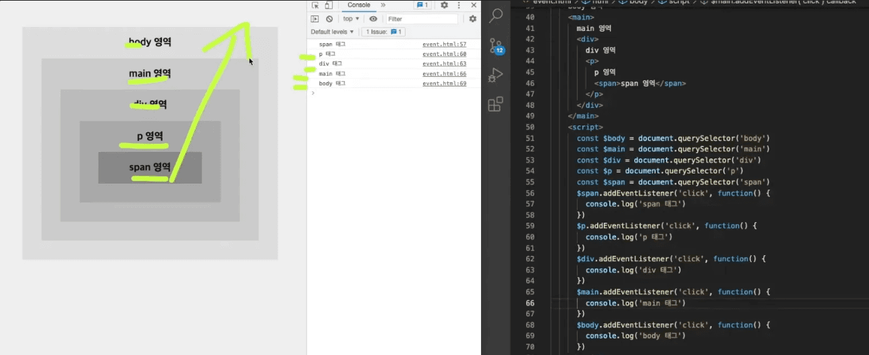The width and height of the screenshot is (869, 355).
Task: Open VS Code Search panel
Action: 496,16
